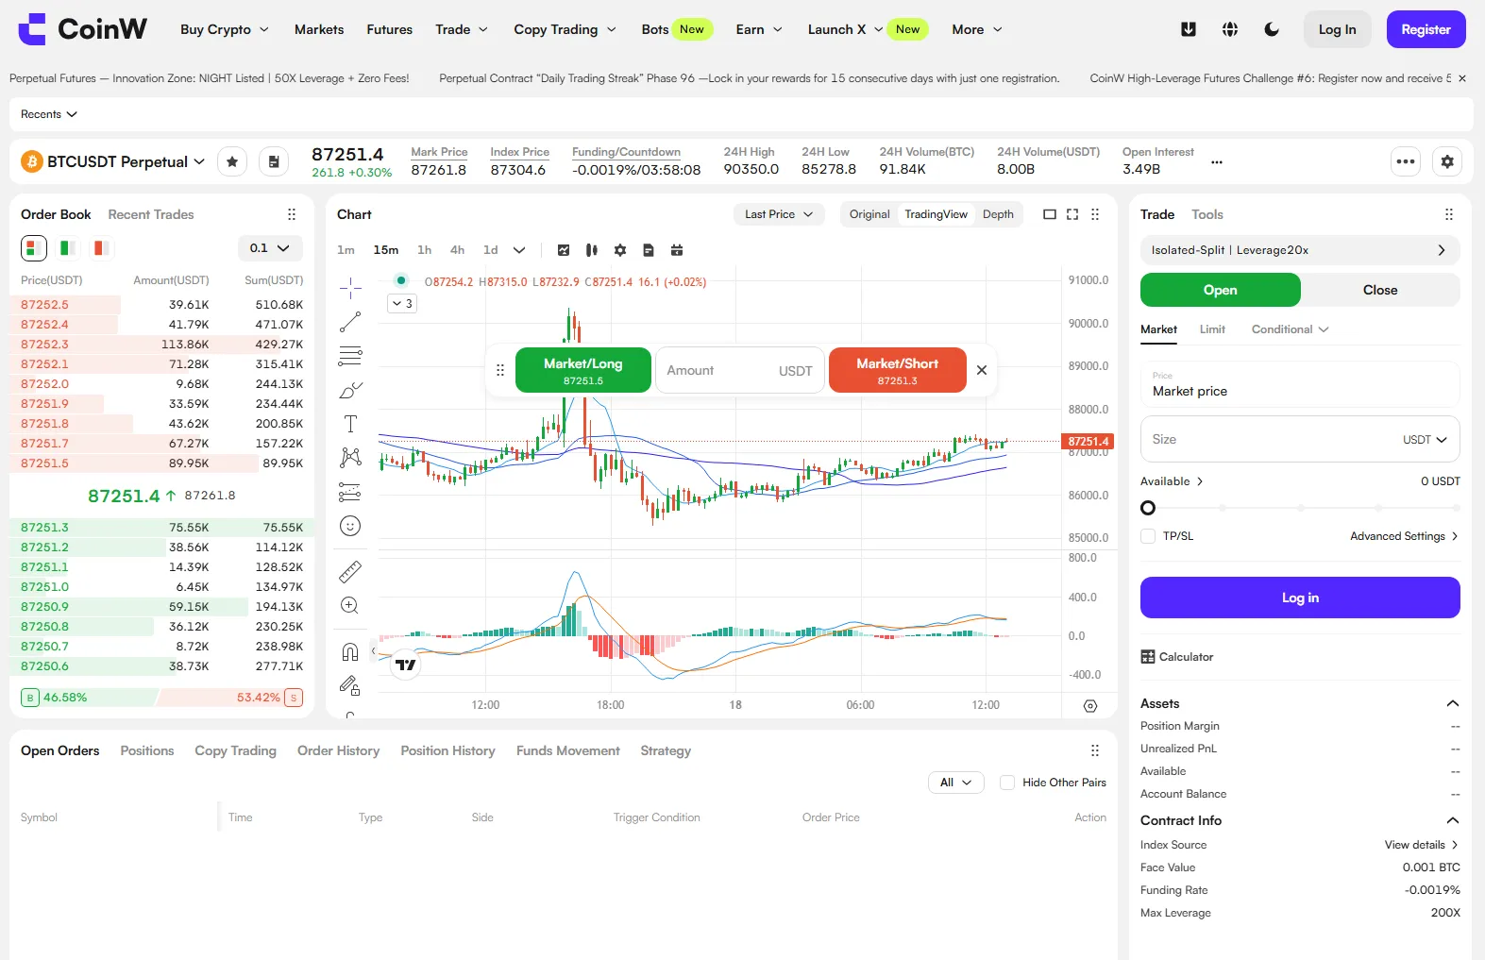This screenshot has height=960, width=1485.
Task: Open trading settings gear in ticker bar
Action: [x=1447, y=161]
